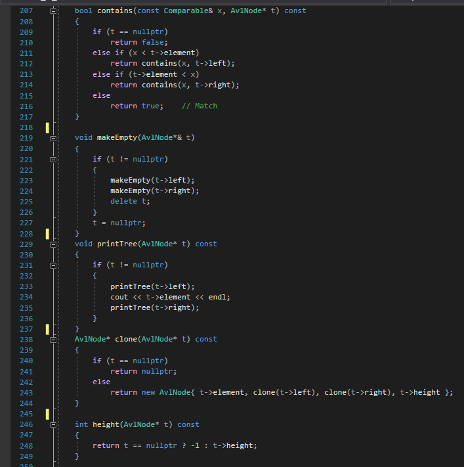The height and width of the screenshot is (467, 464).
Task: Collapse the printTree function at line 229
Action: (53, 244)
